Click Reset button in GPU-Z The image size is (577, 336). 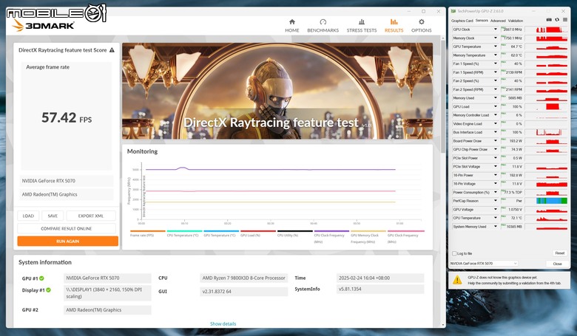(559, 253)
